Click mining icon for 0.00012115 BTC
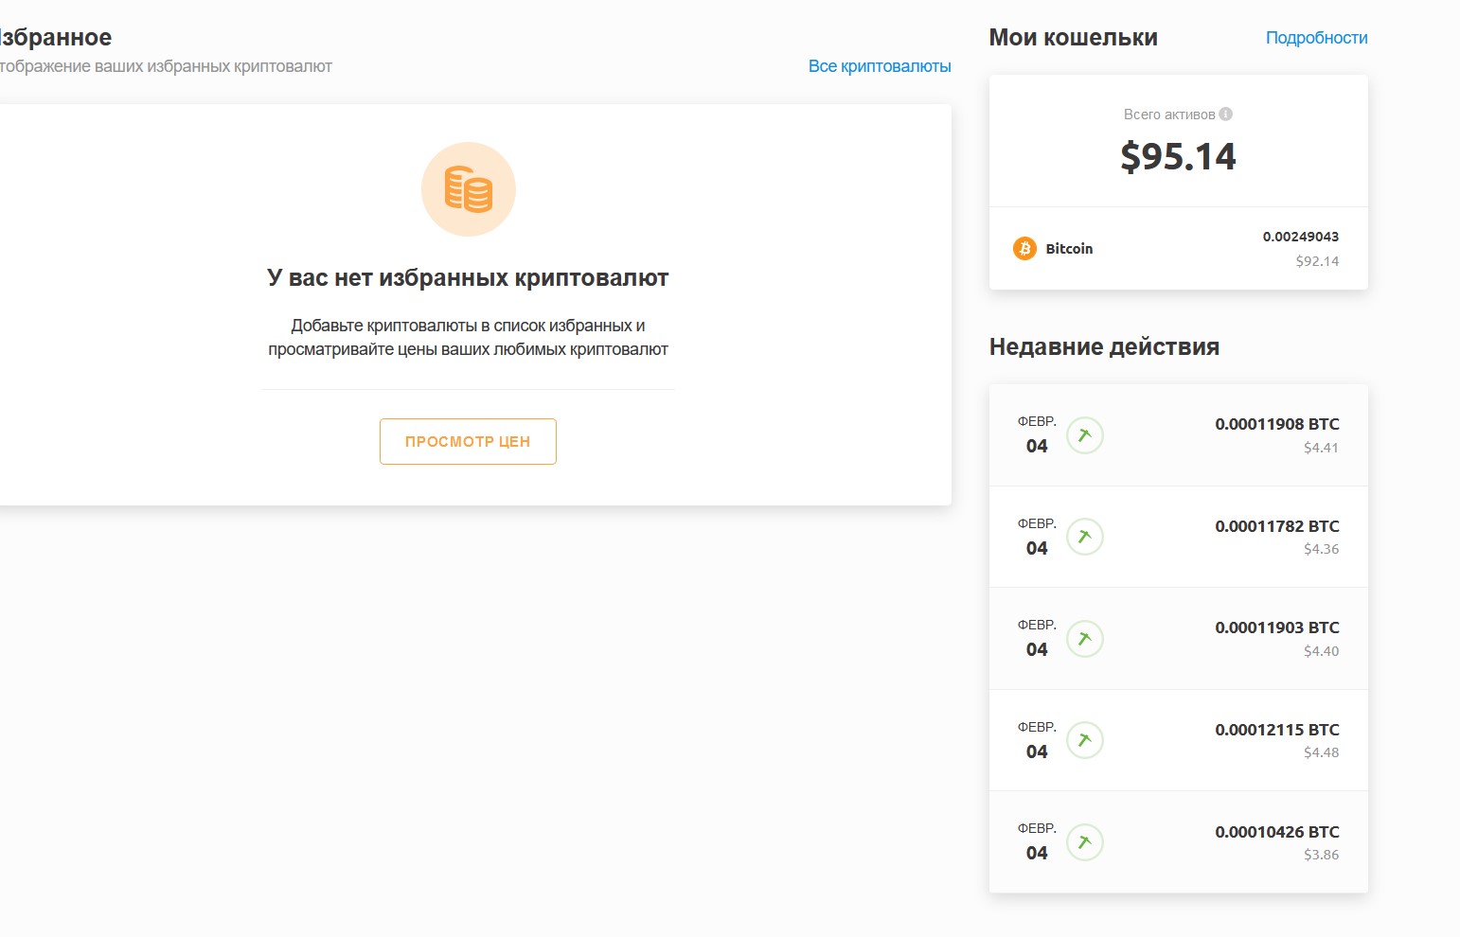The height and width of the screenshot is (937, 1460). [x=1085, y=740]
